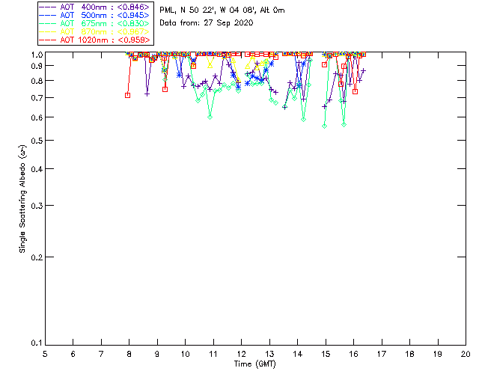
Task: Select the yellow AOT 870nm legend entry
Action: point(104,31)
